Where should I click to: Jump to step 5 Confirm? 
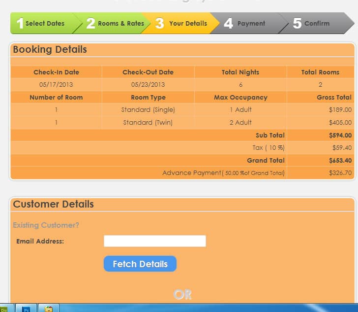tap(311, 23)
